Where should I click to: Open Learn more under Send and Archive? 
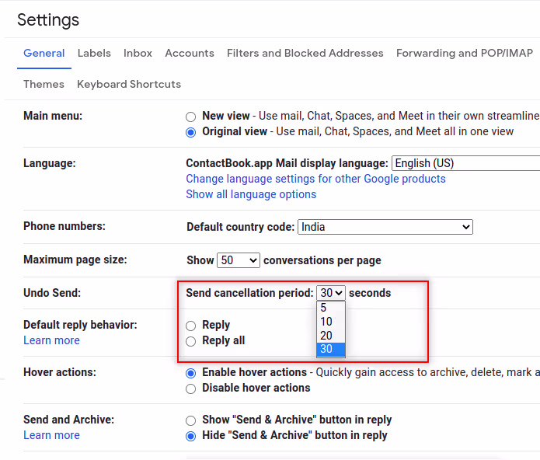tap(51, 435)
